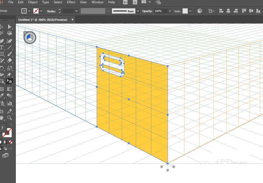263x183 pixels.
Task: Click the fill color swatch in control bar
Action: [x=24, y=11]
